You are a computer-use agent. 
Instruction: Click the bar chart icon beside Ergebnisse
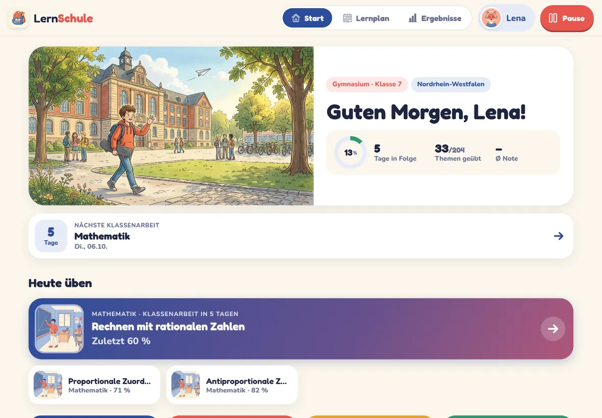(x=413, y=18)
